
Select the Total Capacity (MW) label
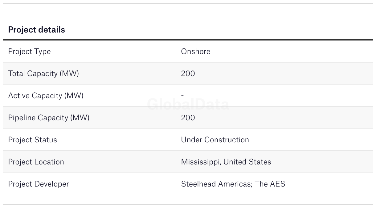click(43, 74)
